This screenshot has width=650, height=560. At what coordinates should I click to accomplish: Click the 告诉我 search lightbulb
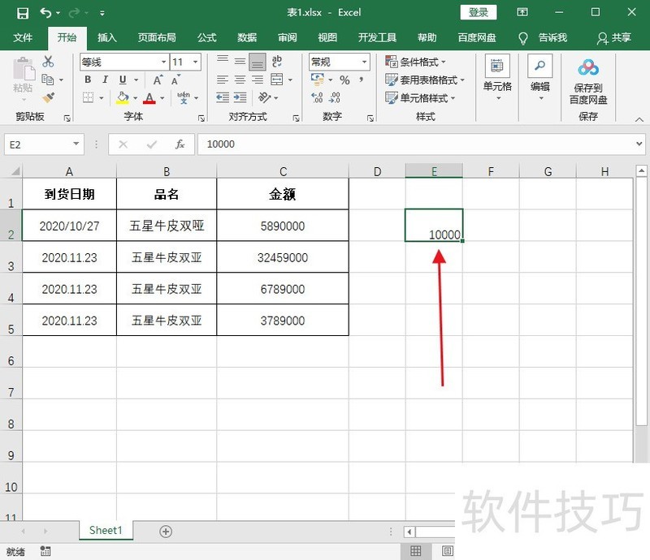[x=523, y=38]
